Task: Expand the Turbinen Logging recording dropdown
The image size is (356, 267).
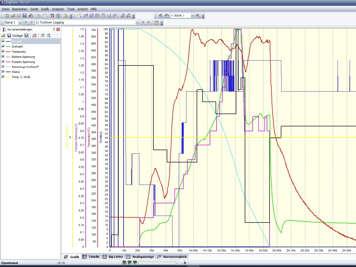Action: coord(137,23)
